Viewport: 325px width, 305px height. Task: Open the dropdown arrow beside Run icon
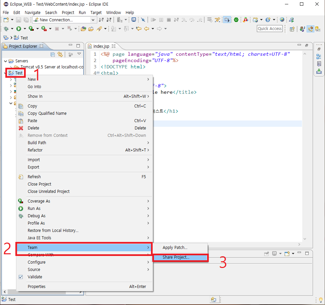coord(25,29)
